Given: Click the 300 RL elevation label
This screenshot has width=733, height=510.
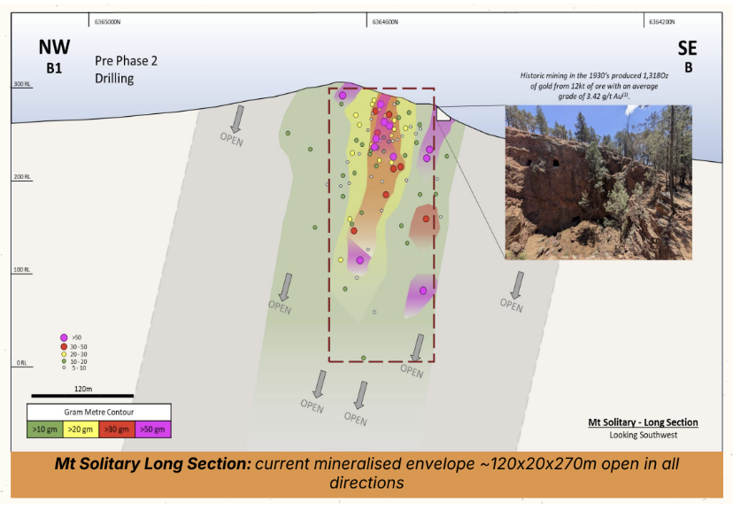Looking at the screenshot, I should pos(22,84).
